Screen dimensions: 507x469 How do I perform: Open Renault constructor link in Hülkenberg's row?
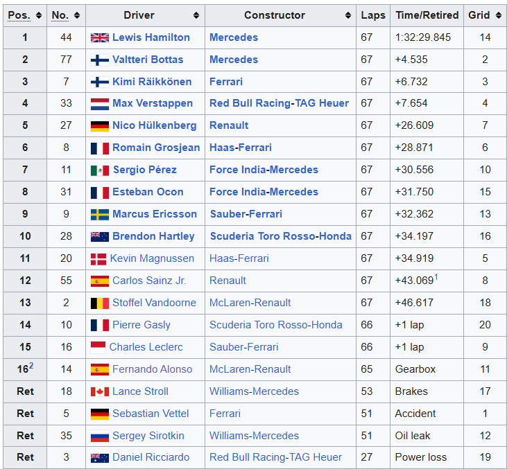point(229,125)
